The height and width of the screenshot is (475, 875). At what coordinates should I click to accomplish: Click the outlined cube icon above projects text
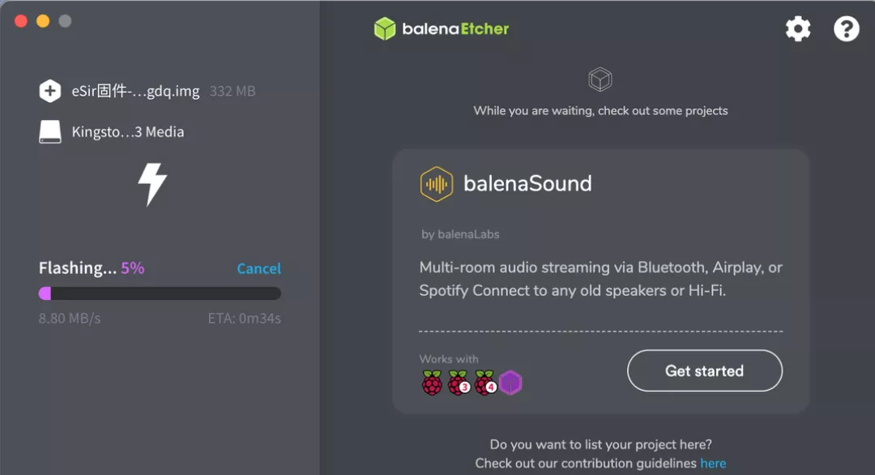click(600, 79)
